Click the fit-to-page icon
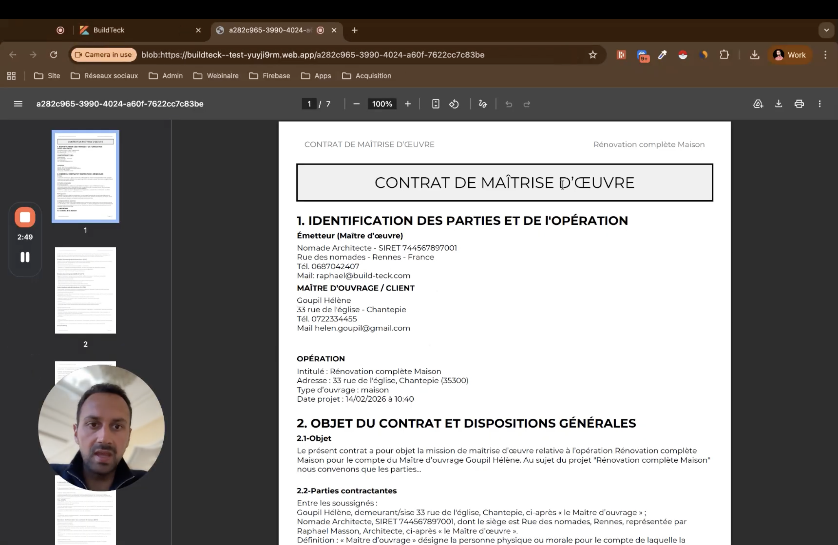The width and height of the screenshot is (838, 545). 436,104
